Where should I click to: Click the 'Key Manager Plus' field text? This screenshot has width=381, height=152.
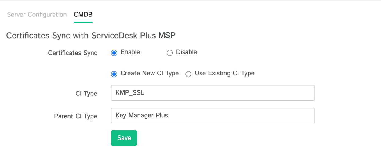coord(142,116)
